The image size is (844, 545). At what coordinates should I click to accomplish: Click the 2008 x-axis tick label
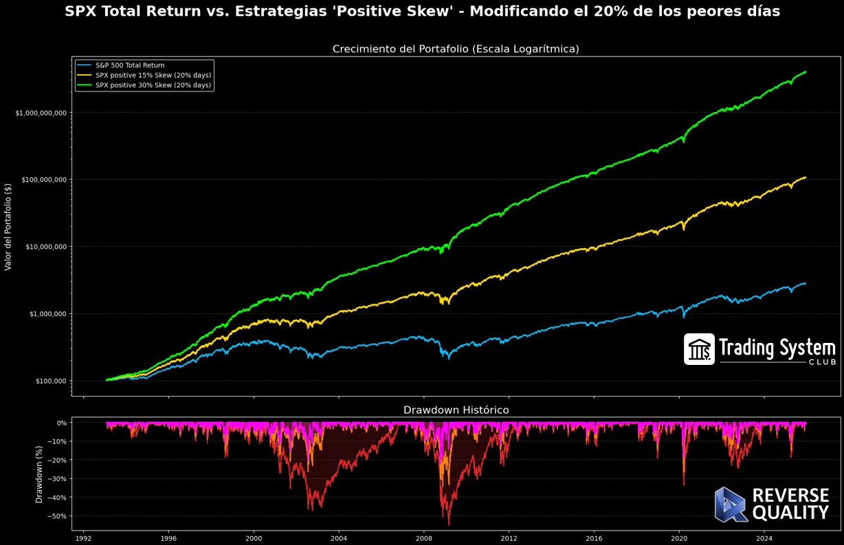pyautogui.click(x=423, y=540)
